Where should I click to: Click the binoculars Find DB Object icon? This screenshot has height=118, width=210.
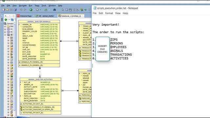click(x=54, y=10)
